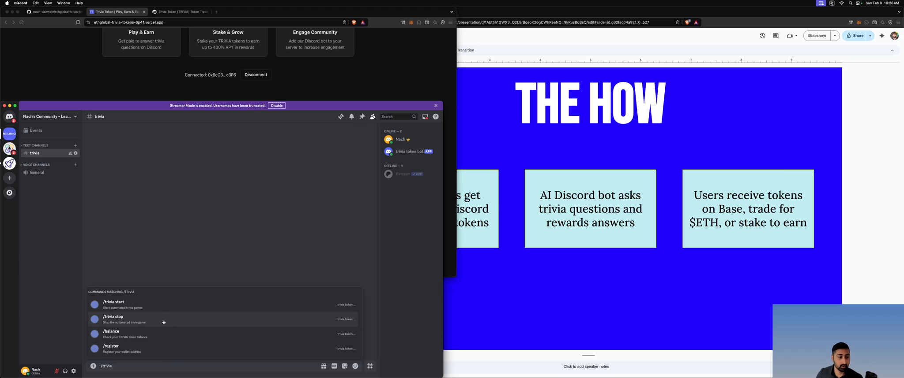This screenshot has width=904, height=378.
Task: Edit trivia channel settings gear
Action: click(76, 153)
